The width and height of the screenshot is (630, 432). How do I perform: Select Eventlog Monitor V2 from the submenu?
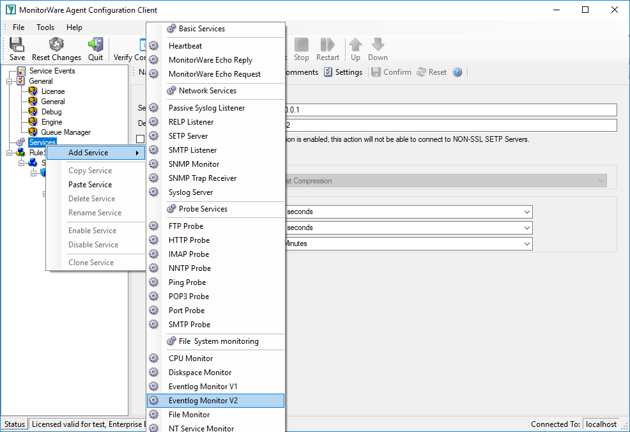pyautogui.click(x=216, y=400)
